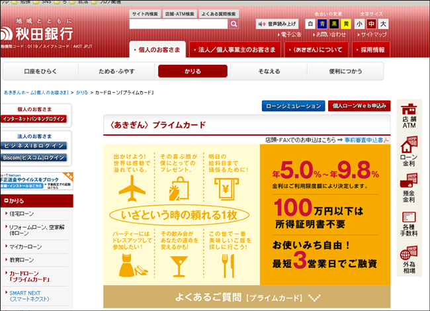The width and height of the screenshot is (430, 311).
Task: Open 法人/個人事業主のお客さま tab
Action: (235, 50)
